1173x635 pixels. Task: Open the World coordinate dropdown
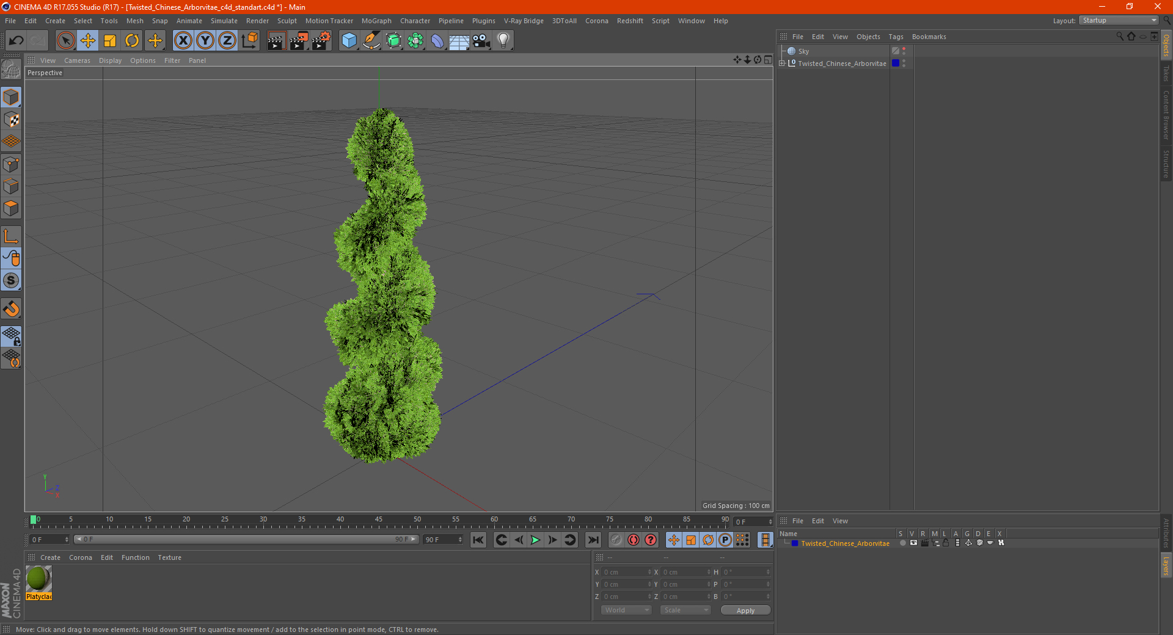point(626,610)
